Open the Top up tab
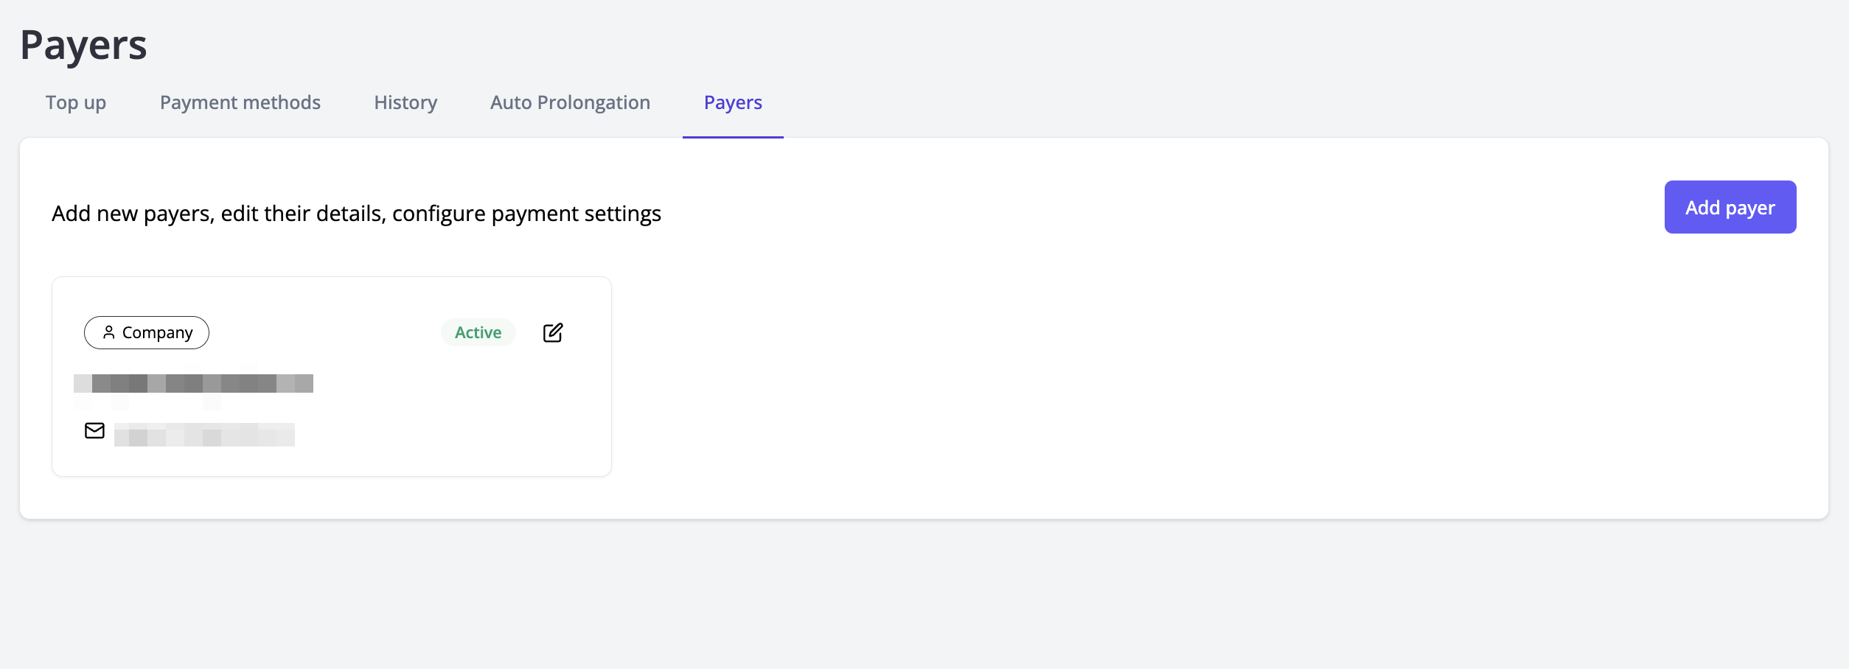This screenshot has width=1849, height=669. 76,102
